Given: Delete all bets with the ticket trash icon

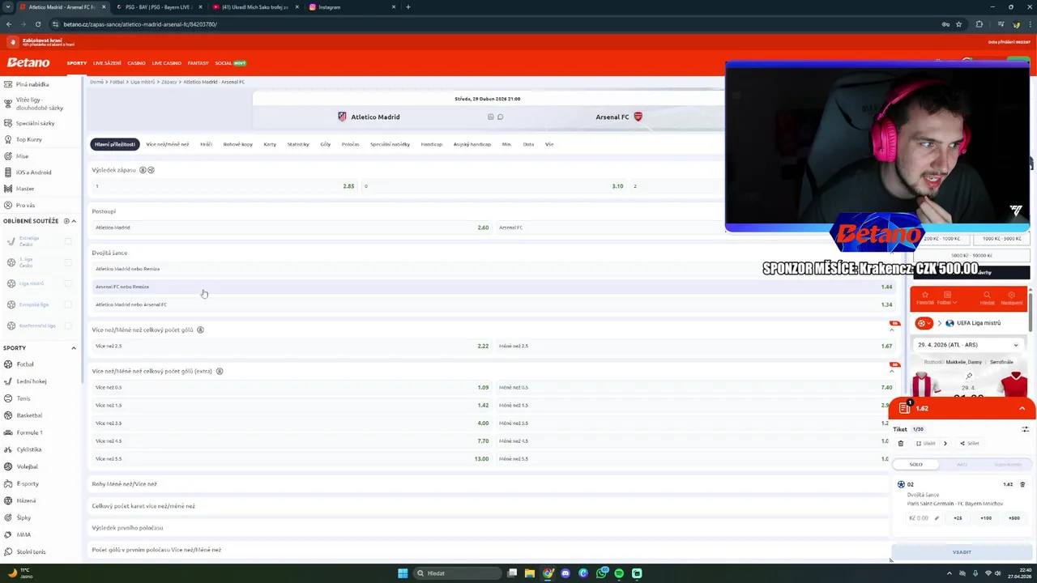Looking at the screenshot, I should tap(900, 443).
